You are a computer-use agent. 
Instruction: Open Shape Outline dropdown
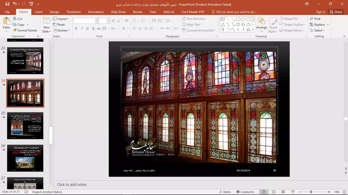292,24
